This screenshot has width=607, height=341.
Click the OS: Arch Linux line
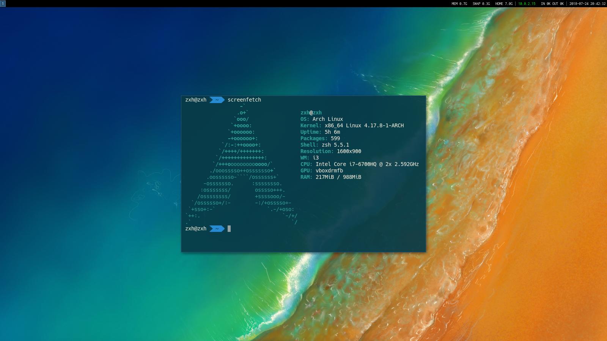[x=322, y=119]
